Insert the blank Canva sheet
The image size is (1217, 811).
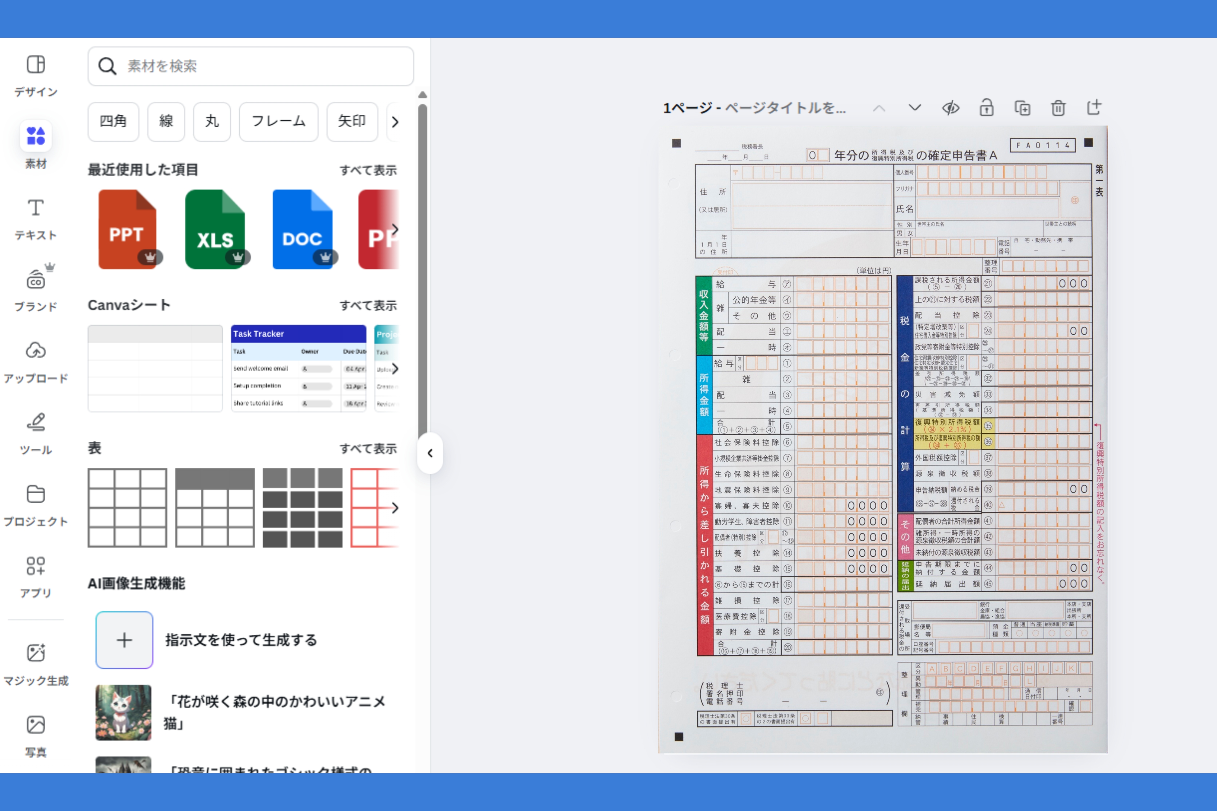[155, 368]
